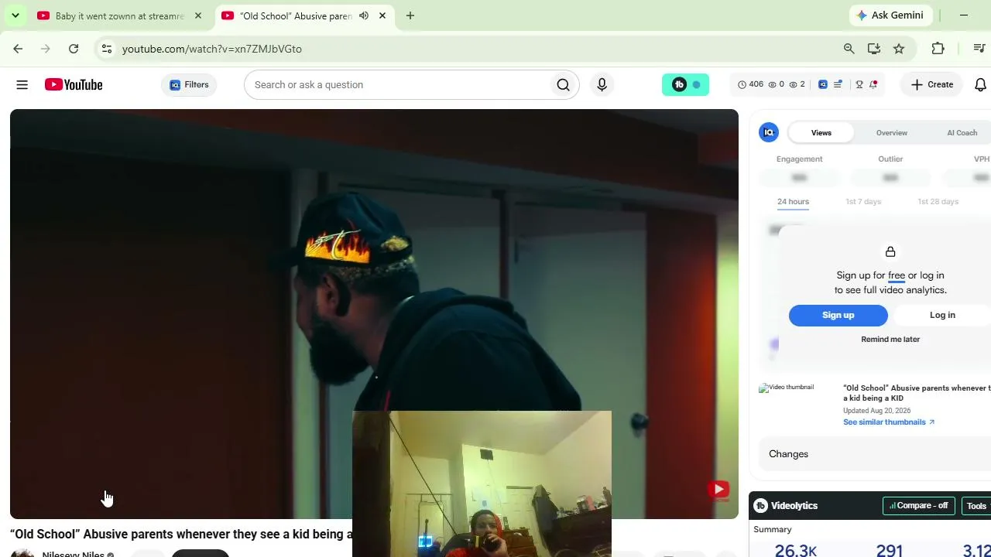Open the zoom magnifier in the address bar

(849, 49)
